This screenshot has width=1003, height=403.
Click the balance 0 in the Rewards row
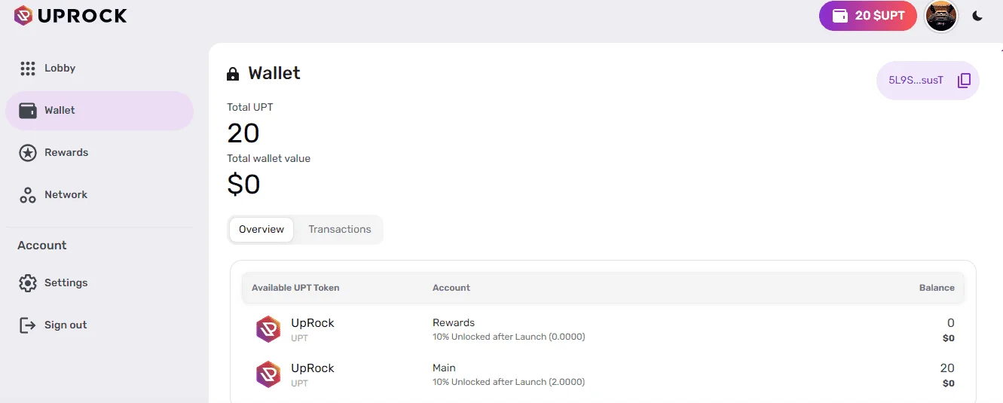951,323
